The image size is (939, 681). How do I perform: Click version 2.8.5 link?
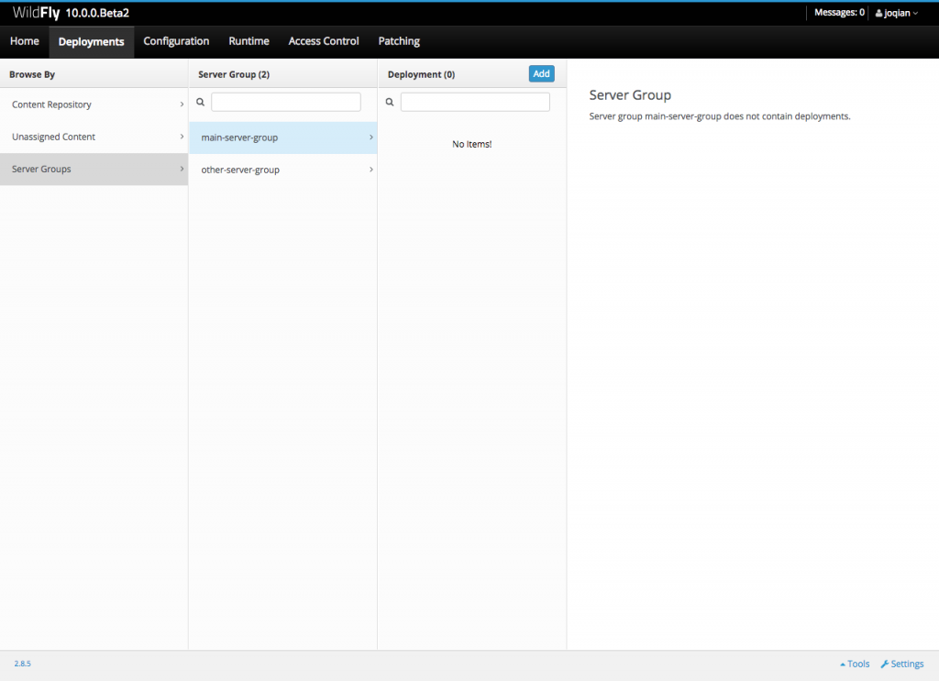tap(23, 664)
